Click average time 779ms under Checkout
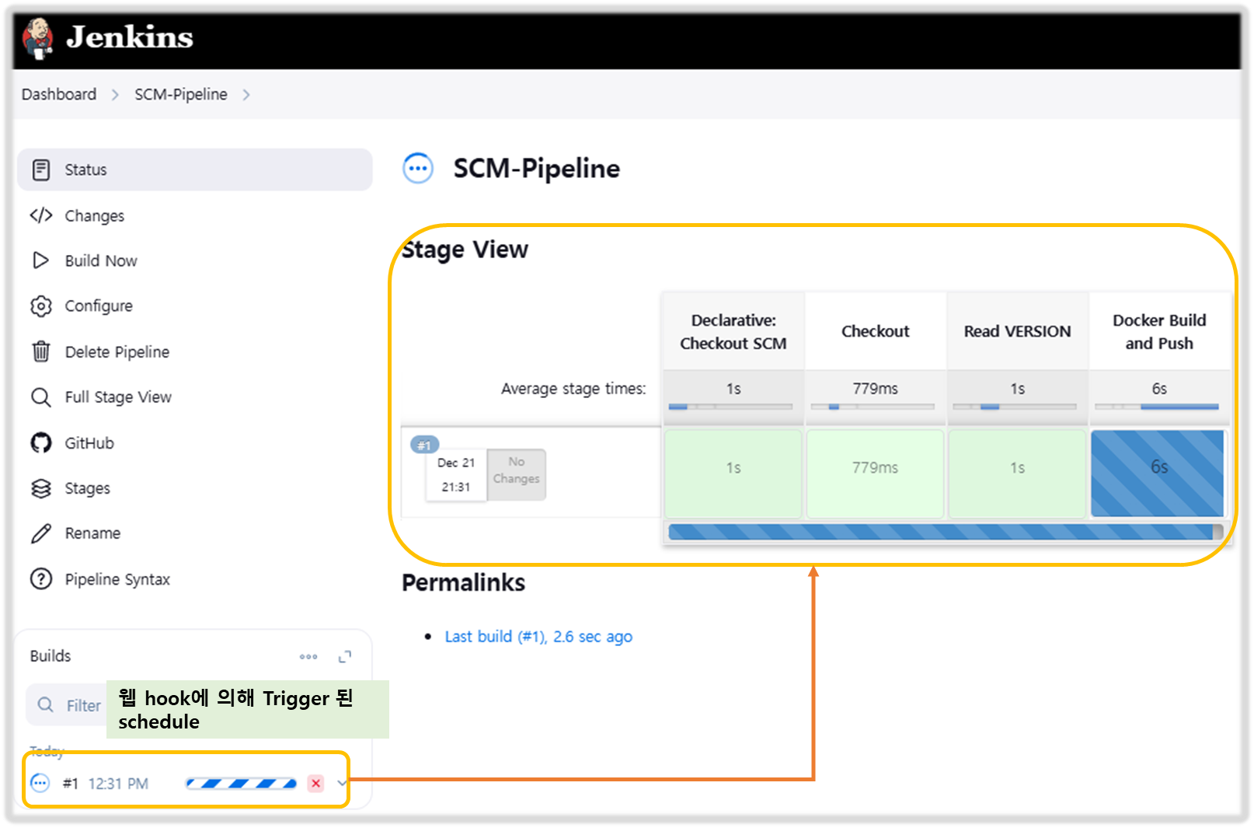The width and height of the screenshot is (1254, 828). pyautogui.click(x=876, y=389)
